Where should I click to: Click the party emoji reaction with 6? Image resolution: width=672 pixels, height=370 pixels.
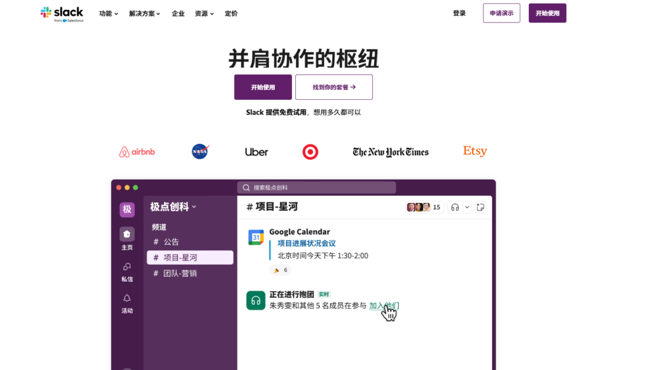click(x=280, y=270)
